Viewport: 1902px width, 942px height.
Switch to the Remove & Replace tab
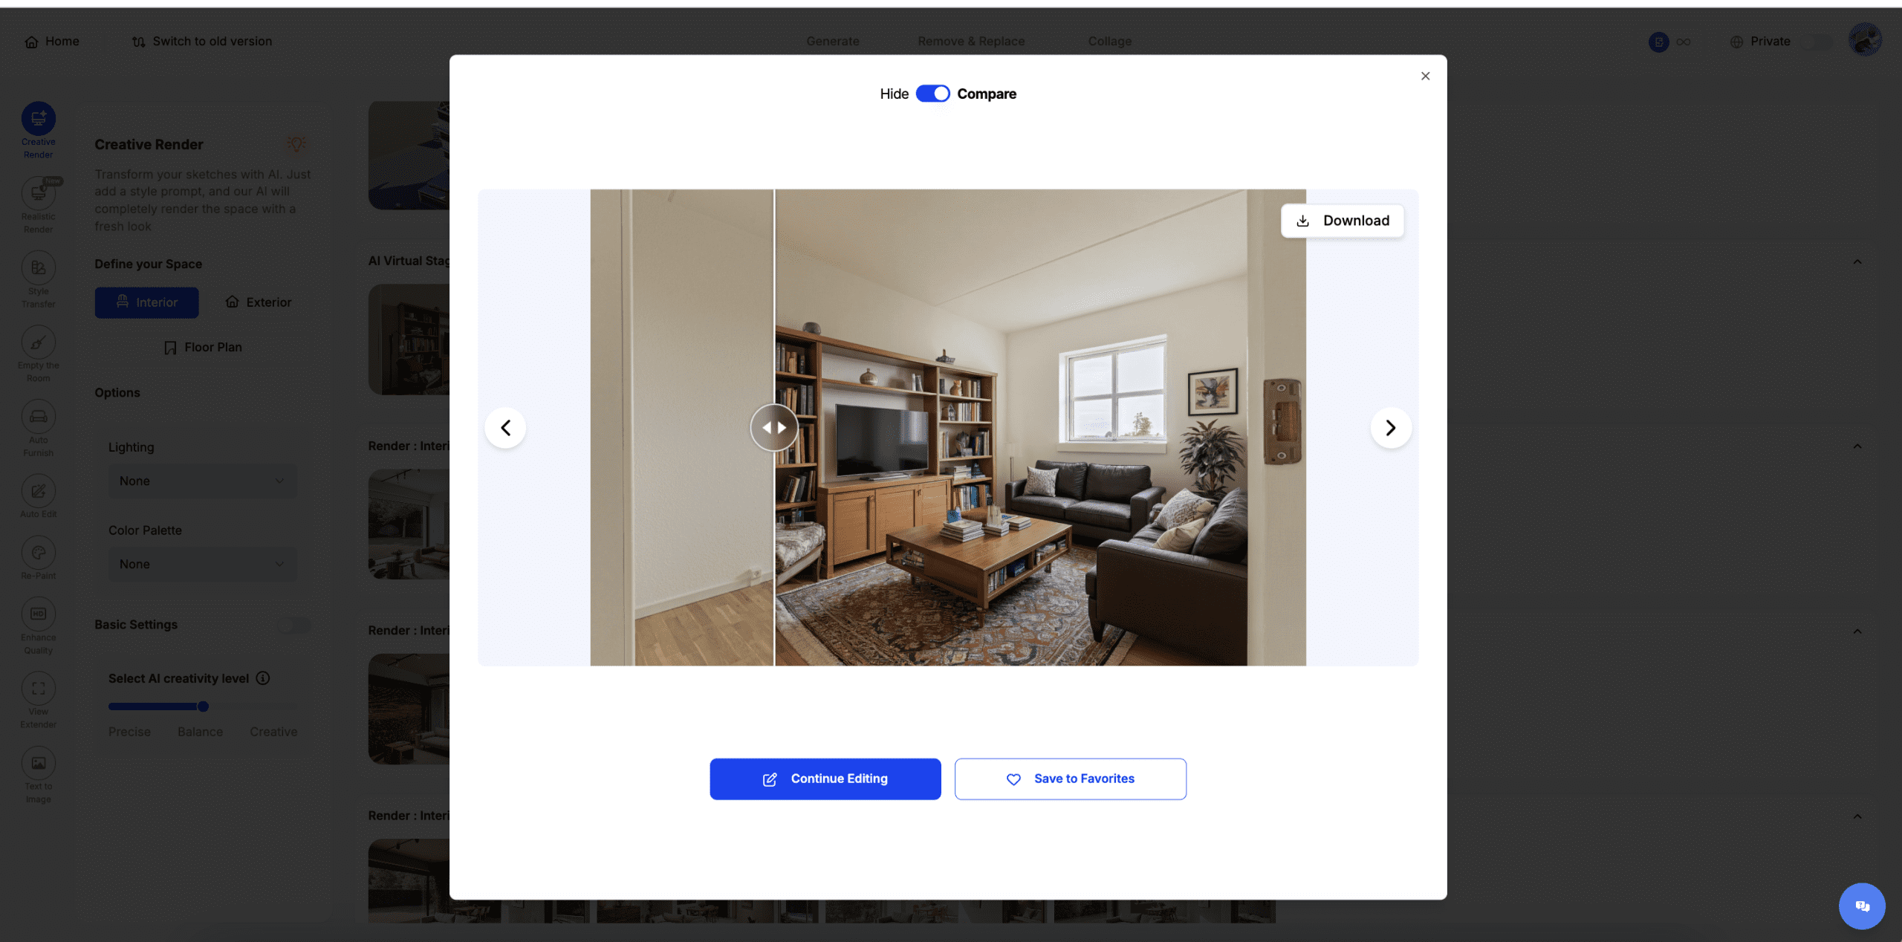[x=970, y=42]
